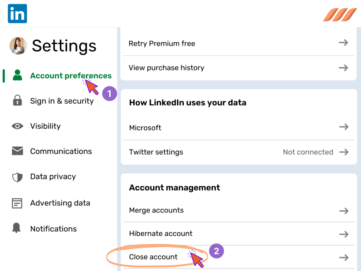Click the Sign in & security lock icon
This screenshot has height=271, width=361.
click(17, 101)
